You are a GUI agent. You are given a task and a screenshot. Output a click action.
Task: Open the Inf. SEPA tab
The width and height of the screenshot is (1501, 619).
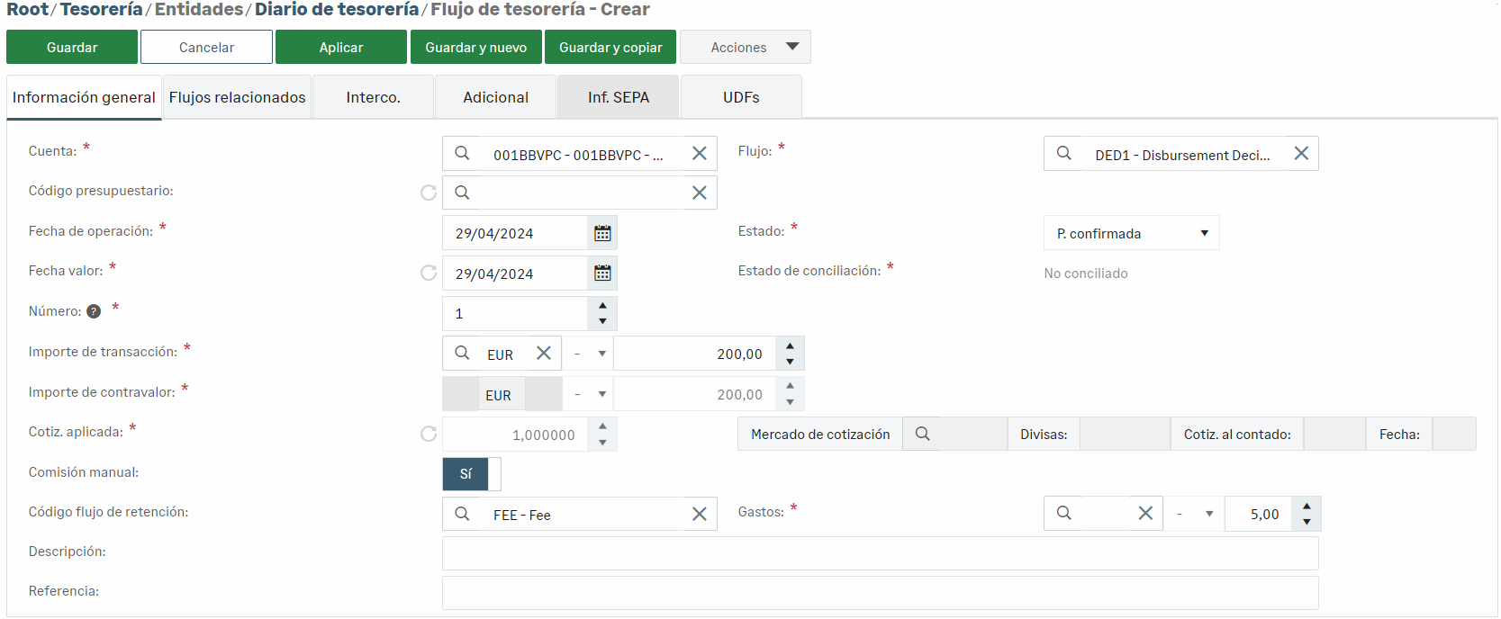tap(619, 97)
